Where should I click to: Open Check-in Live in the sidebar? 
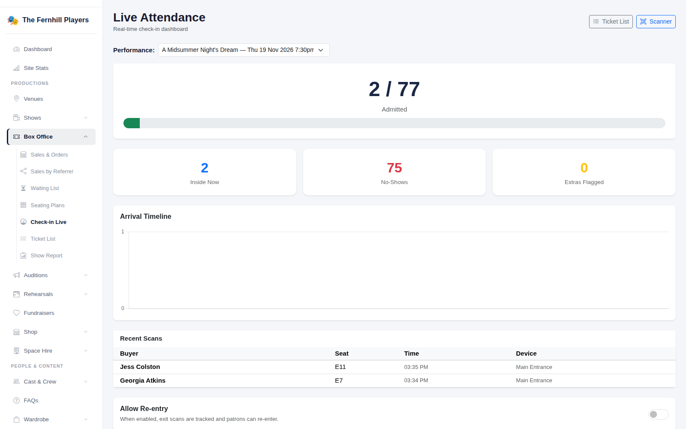click(48, 222)
